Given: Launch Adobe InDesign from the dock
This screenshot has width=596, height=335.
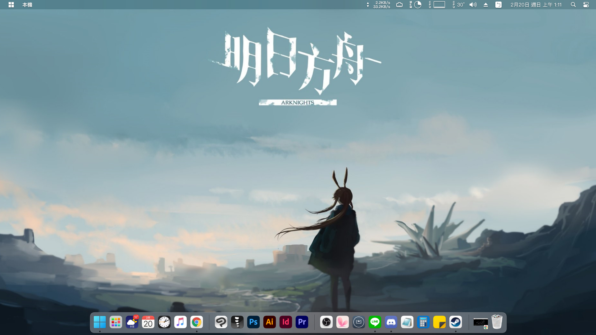Looking at the screenshot, I should click(286, 322).
